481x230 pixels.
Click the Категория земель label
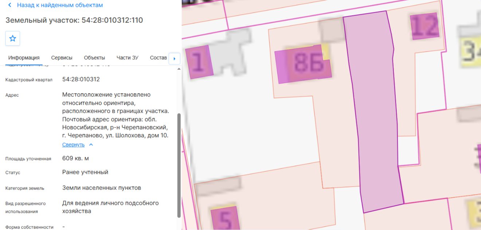25,189
